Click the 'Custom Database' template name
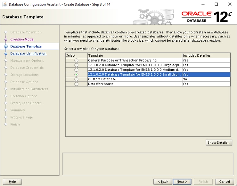Screen dimensions: 237x186 (135, 79)
